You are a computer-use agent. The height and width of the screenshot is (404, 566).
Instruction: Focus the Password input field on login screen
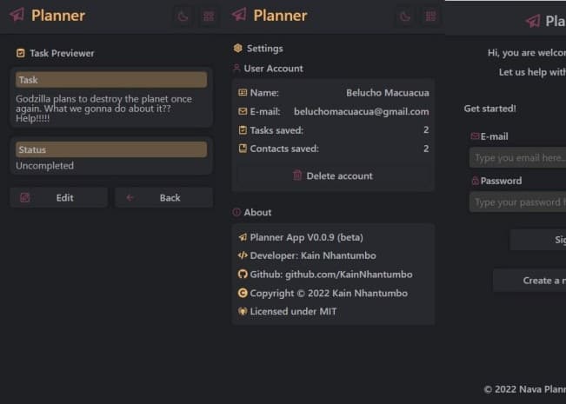tap(517, 202)
